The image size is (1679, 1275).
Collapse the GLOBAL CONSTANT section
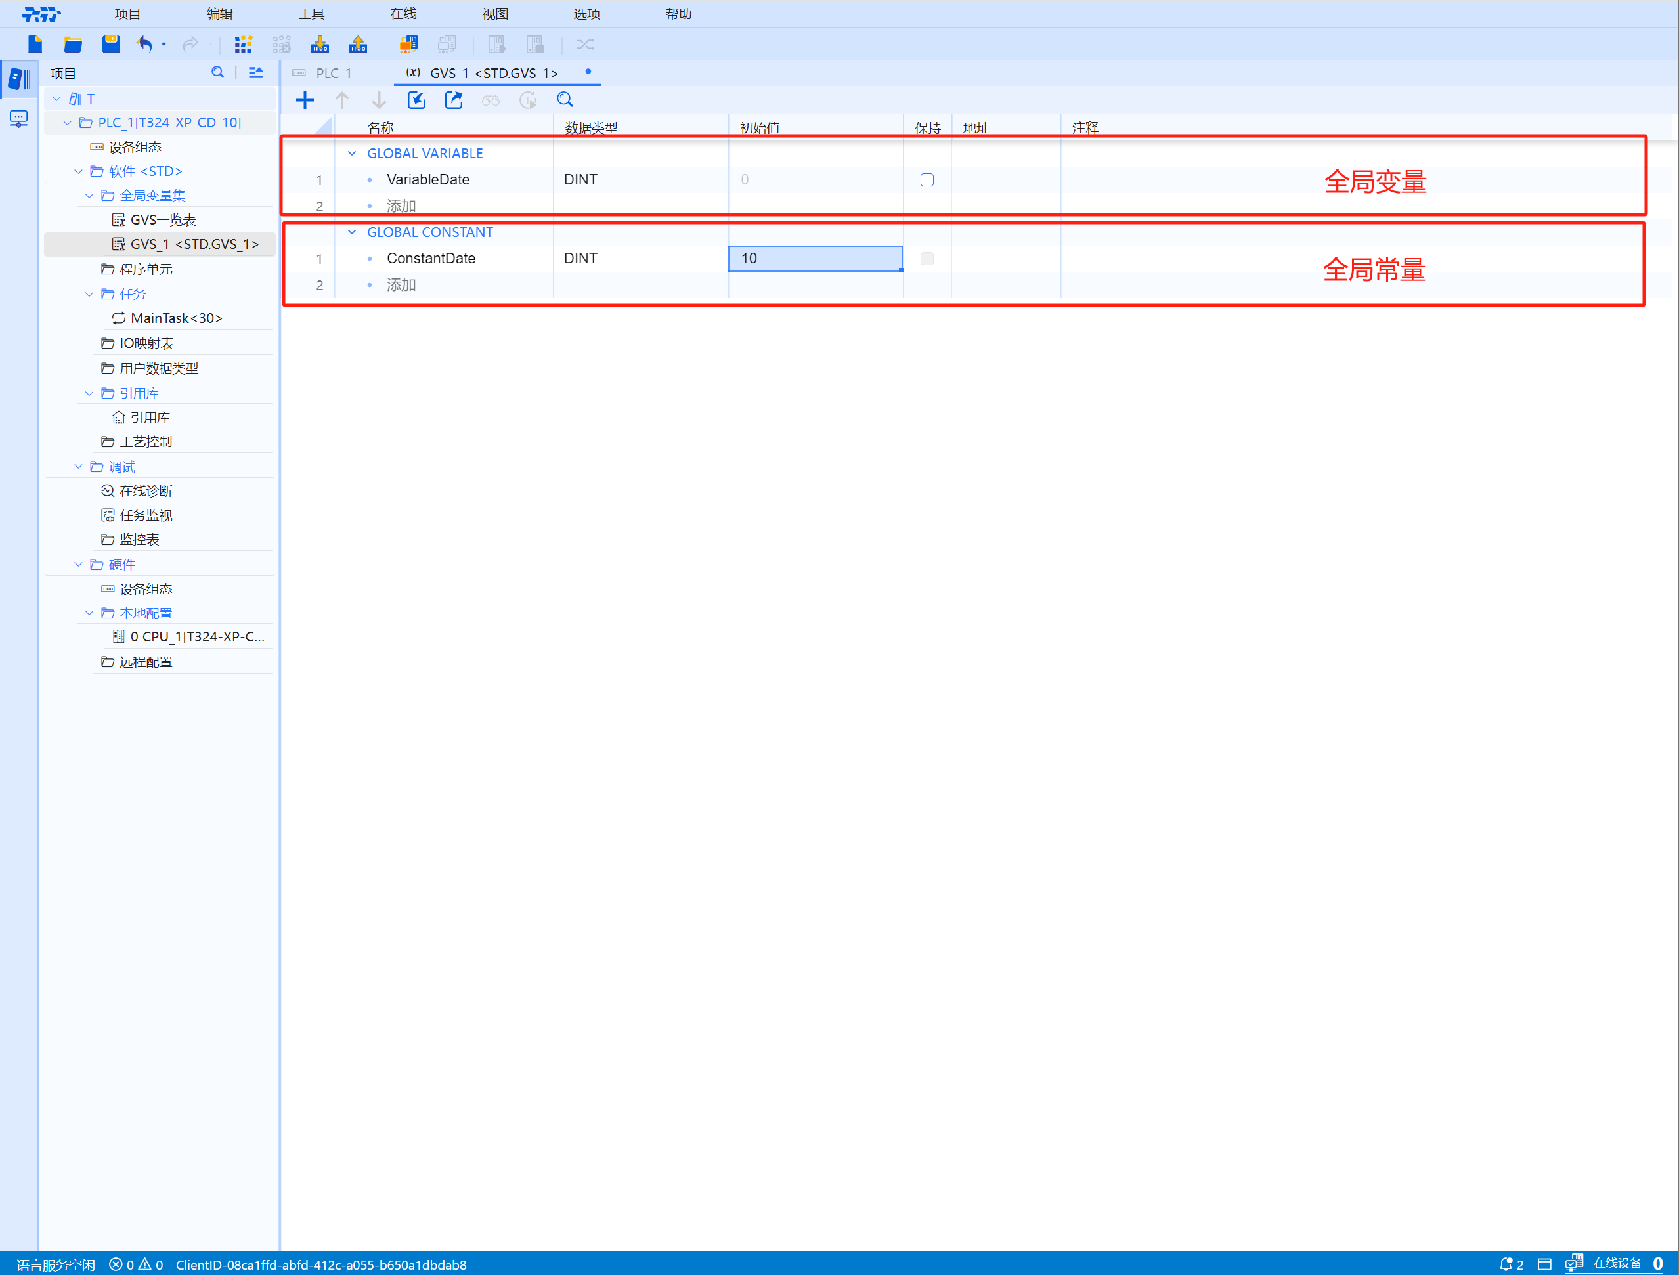click(x=352, y=232)
